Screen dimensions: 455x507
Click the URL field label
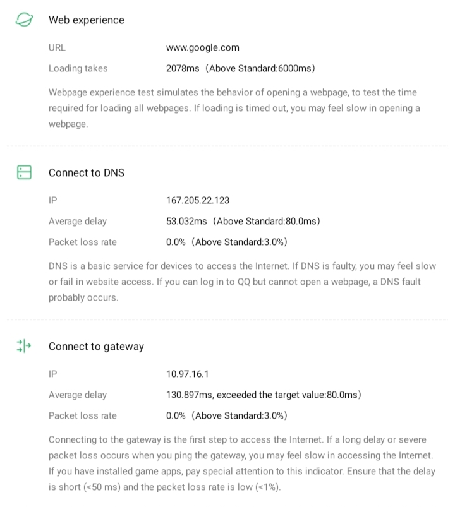click(x=57, y=47)
